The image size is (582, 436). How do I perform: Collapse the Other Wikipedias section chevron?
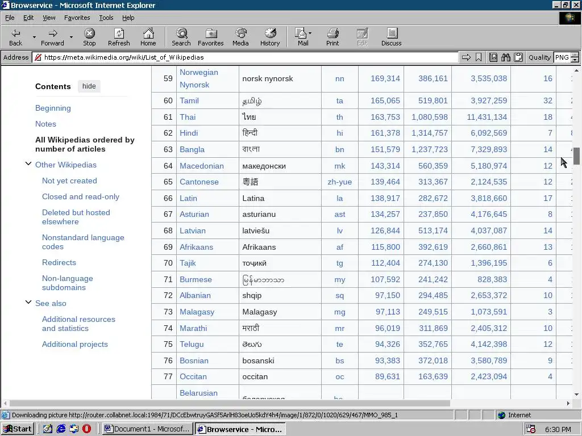(x=28, y=164)
